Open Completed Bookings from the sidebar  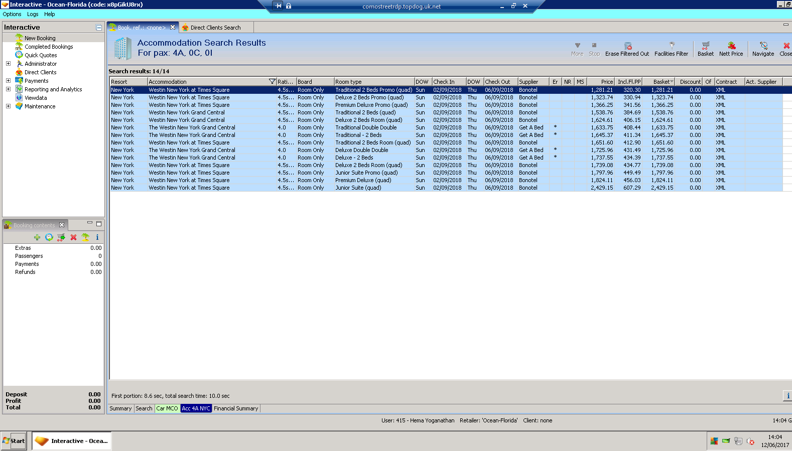point(49,47)
